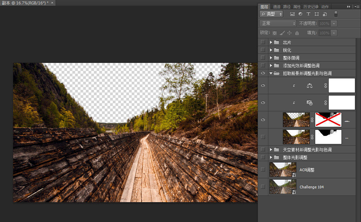Filter for type layers (T icon)

308,14
